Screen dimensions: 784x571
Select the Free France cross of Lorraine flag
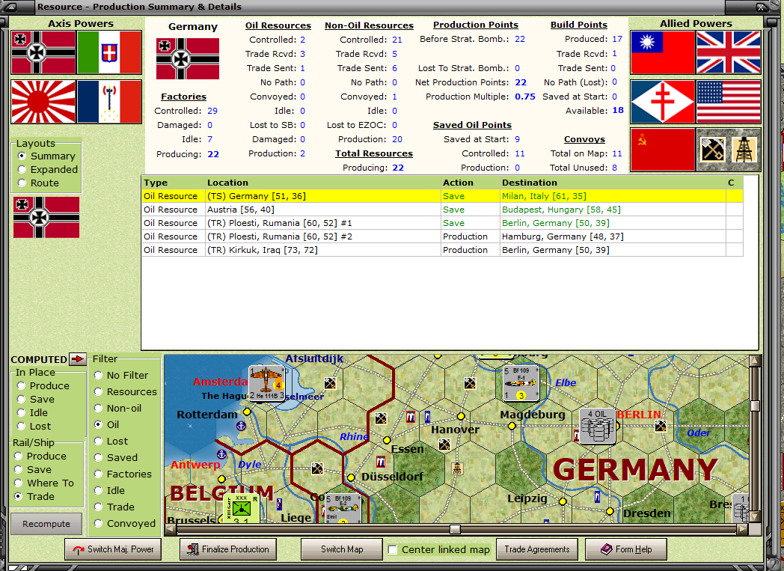[x=663, y=102]
